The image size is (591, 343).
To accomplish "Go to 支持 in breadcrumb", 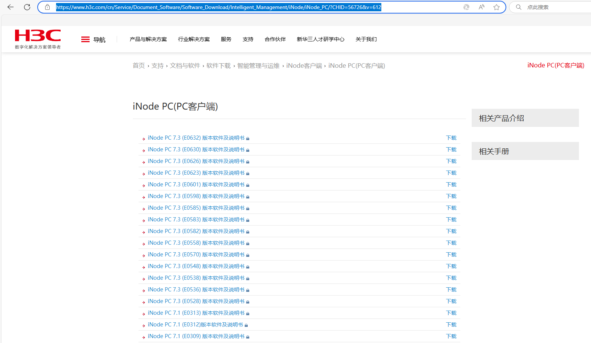I will click(157, 66).
